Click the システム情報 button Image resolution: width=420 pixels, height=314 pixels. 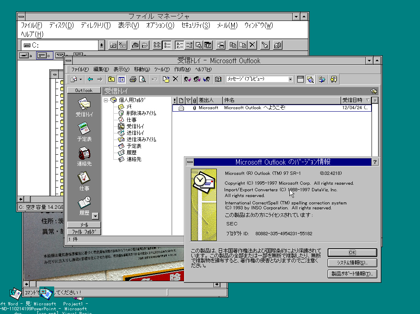tap(352, 263)
